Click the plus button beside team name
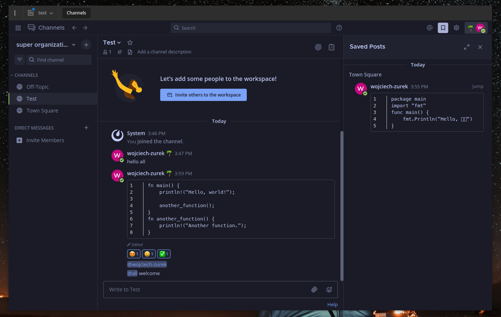Viewport: 501px width, 317px height. pos(86,45)
